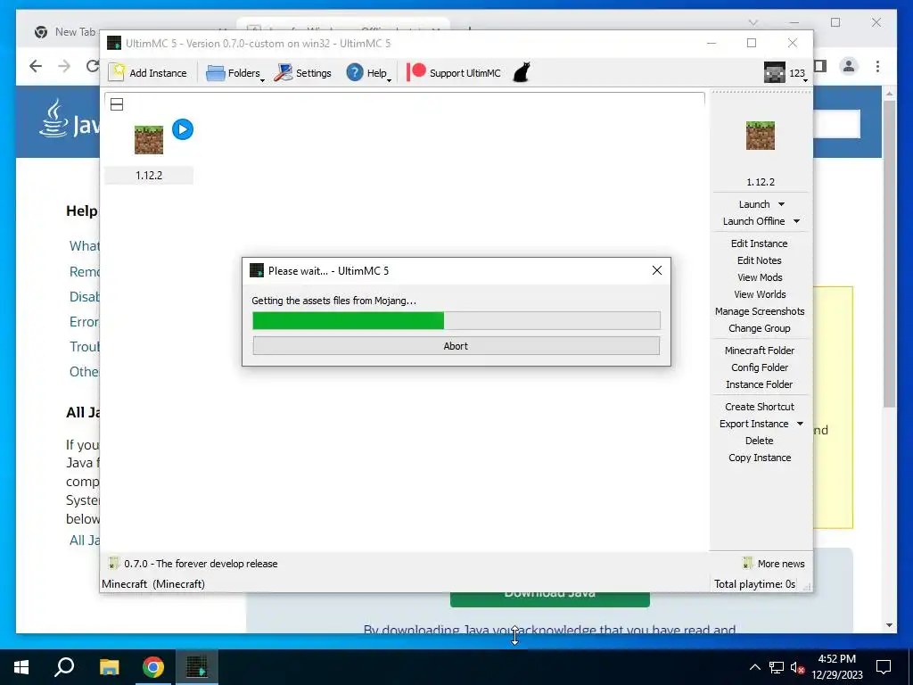Click the Add Instance toolbar button

(x=148, y=73)
